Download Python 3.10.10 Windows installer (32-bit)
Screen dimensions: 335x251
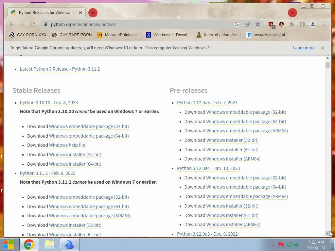[x=75, y=155]
